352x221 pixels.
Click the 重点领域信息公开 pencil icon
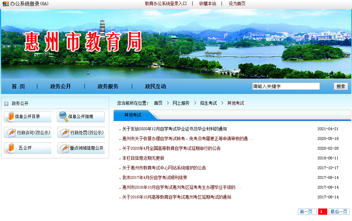point(65,148)
